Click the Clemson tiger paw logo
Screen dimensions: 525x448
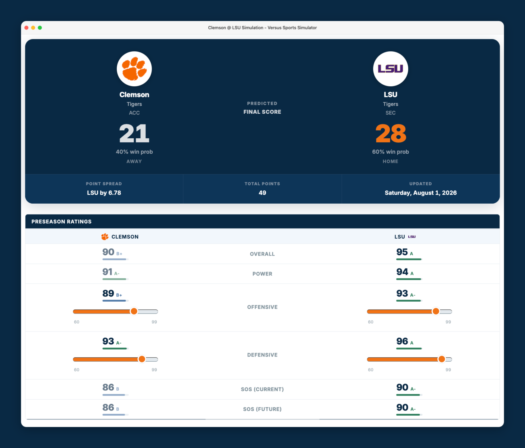[x=134, y=69]
